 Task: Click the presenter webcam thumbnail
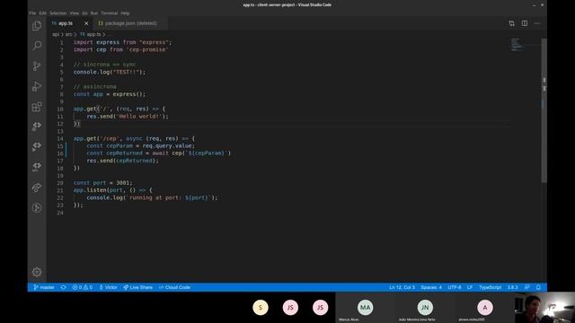click(544, 308)
